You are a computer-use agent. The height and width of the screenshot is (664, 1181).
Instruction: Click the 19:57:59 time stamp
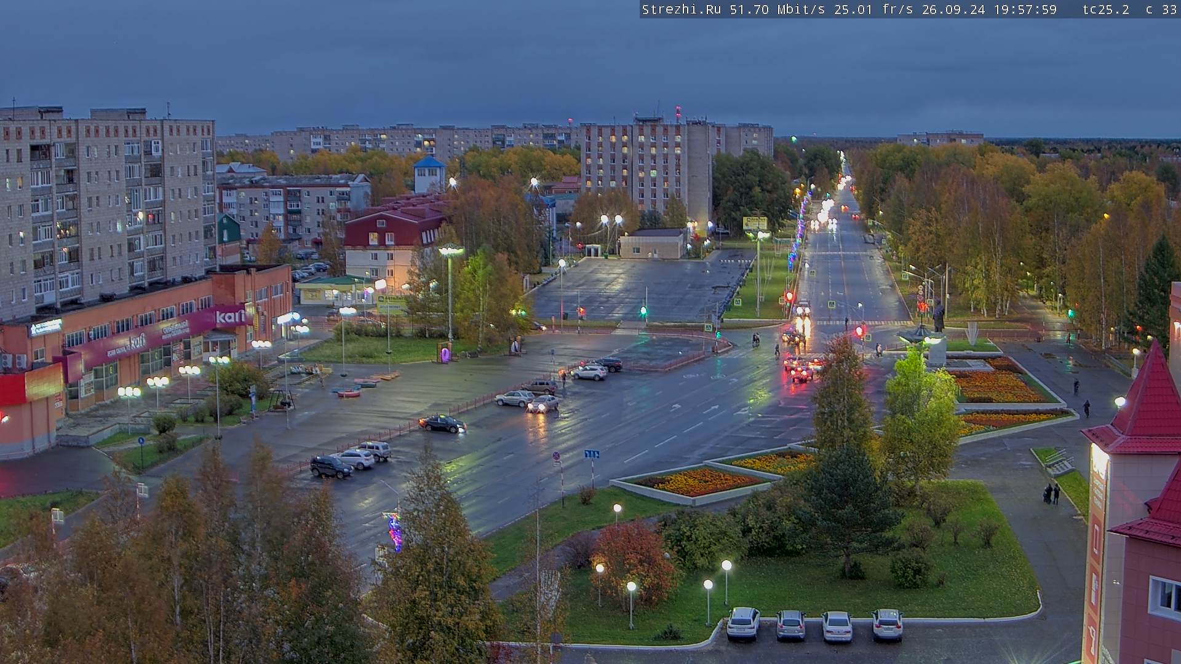click(x=1025, y=10)
